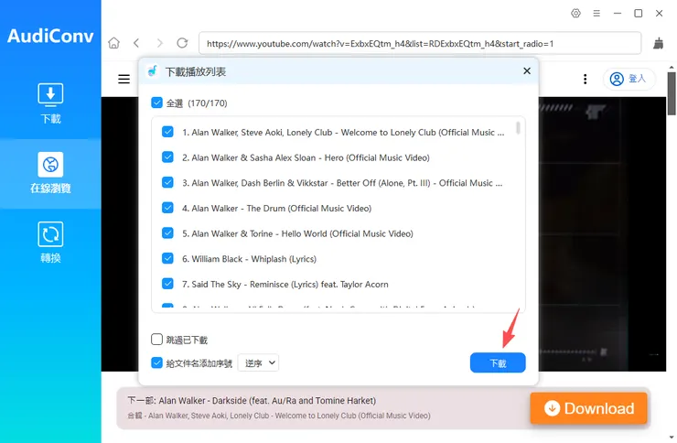Uncheck track 2 Hero
The width and height of the screenshot is (677, 443).
tap(167, 157)
